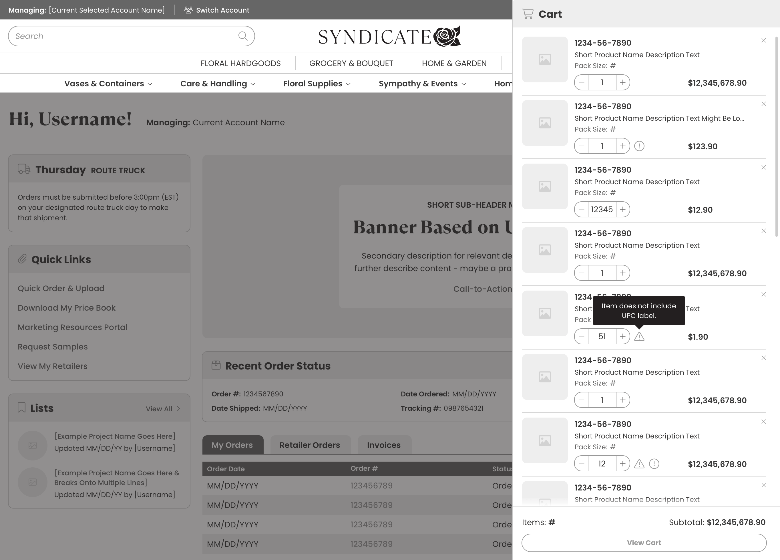Expand Sympathy & Events dropdown
This screenshot has width=780, height=560.
422,84
